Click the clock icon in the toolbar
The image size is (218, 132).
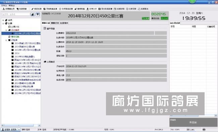coord(127,9)
